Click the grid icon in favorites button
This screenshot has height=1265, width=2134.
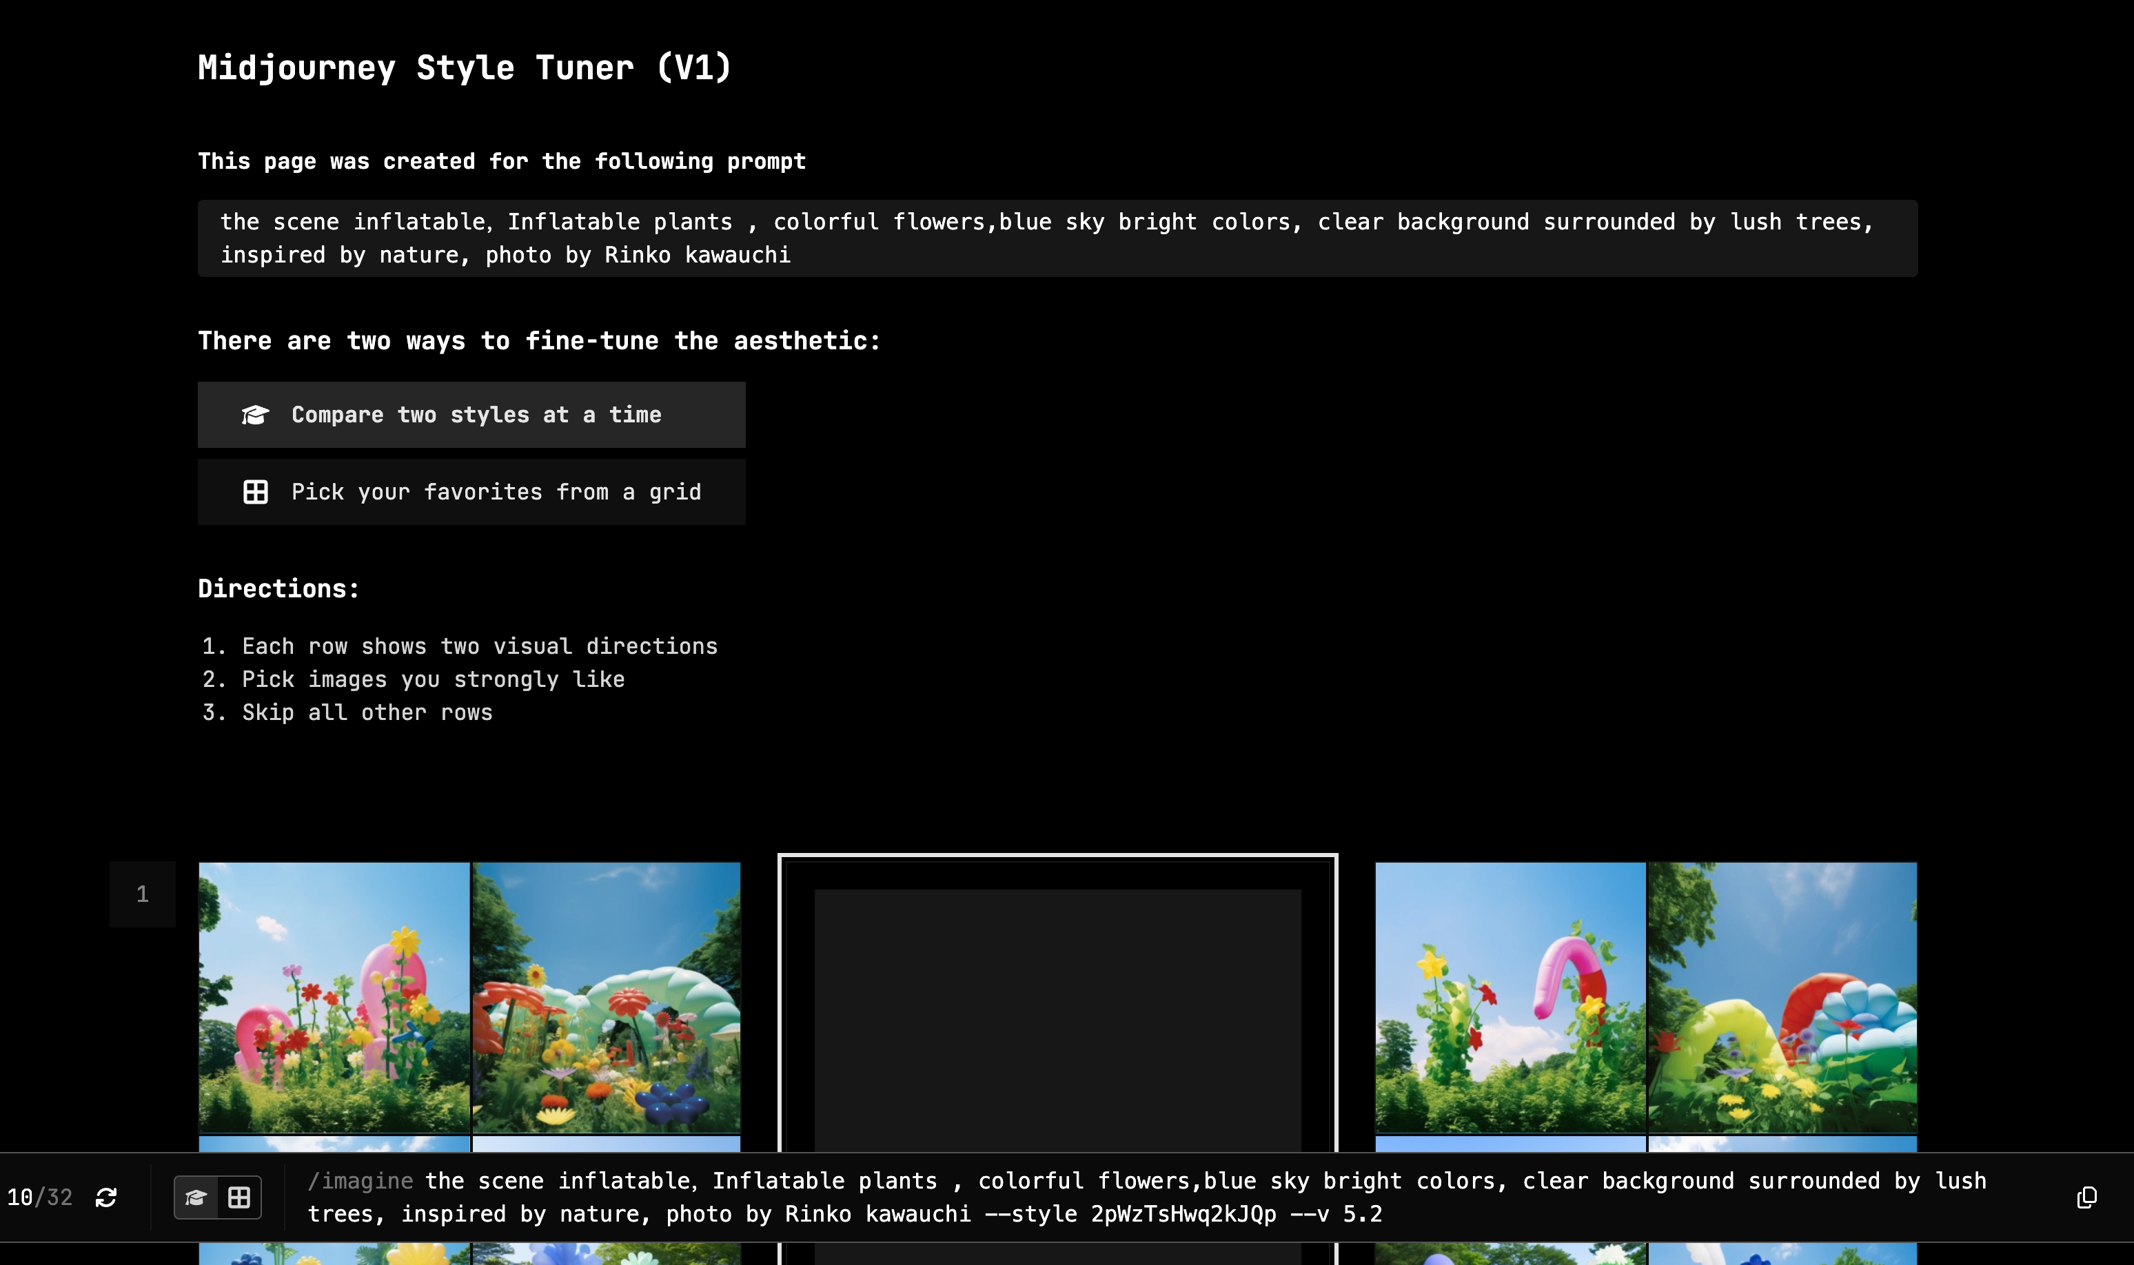[255, 492]
